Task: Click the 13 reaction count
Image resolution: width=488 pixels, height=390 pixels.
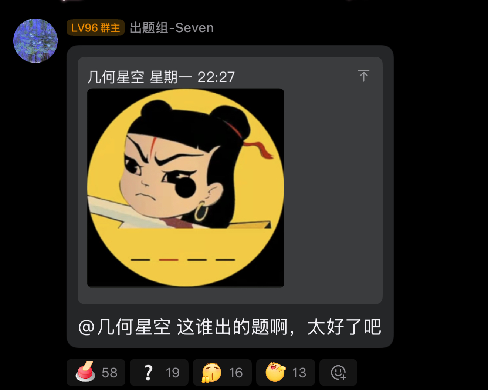Action: pos(299,373)
